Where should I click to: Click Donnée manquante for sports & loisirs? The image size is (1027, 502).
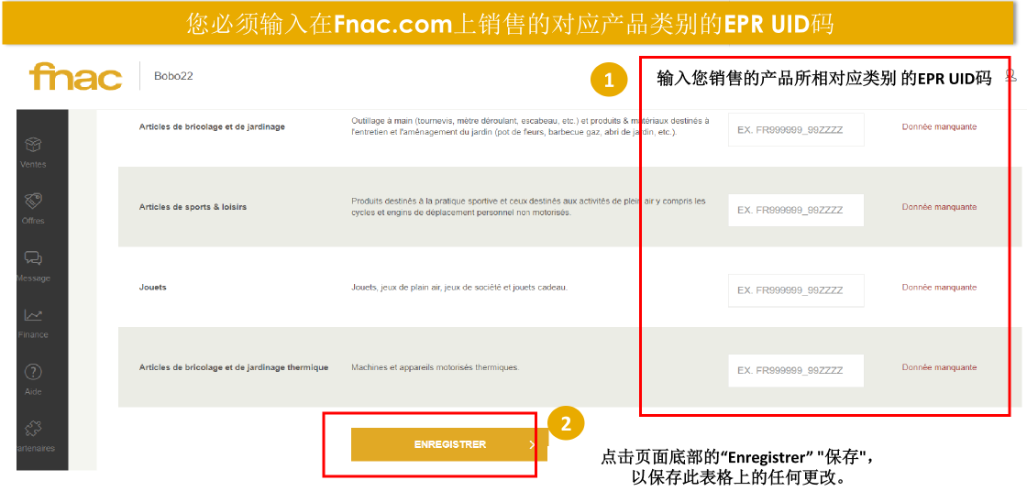939,207
